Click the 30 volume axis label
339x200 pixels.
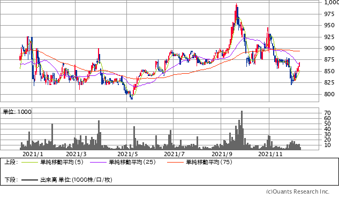pyautogui.click(x=328, y=134)
